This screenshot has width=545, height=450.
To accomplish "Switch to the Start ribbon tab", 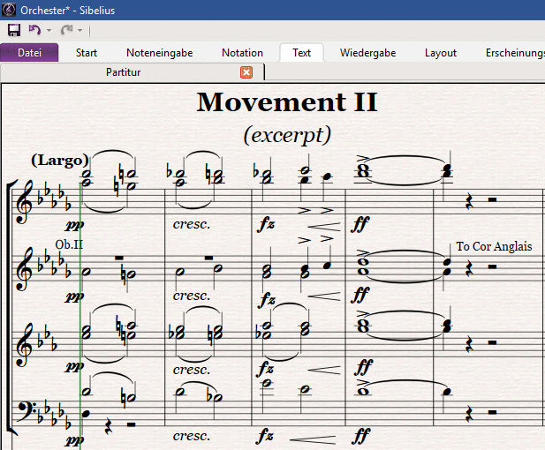I will click(87, 53).
